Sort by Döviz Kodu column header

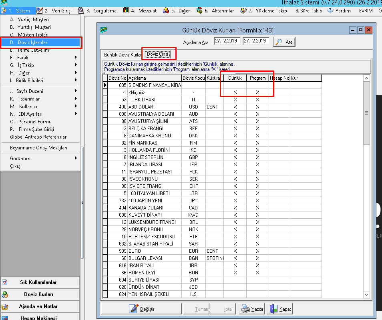(193, 78)
